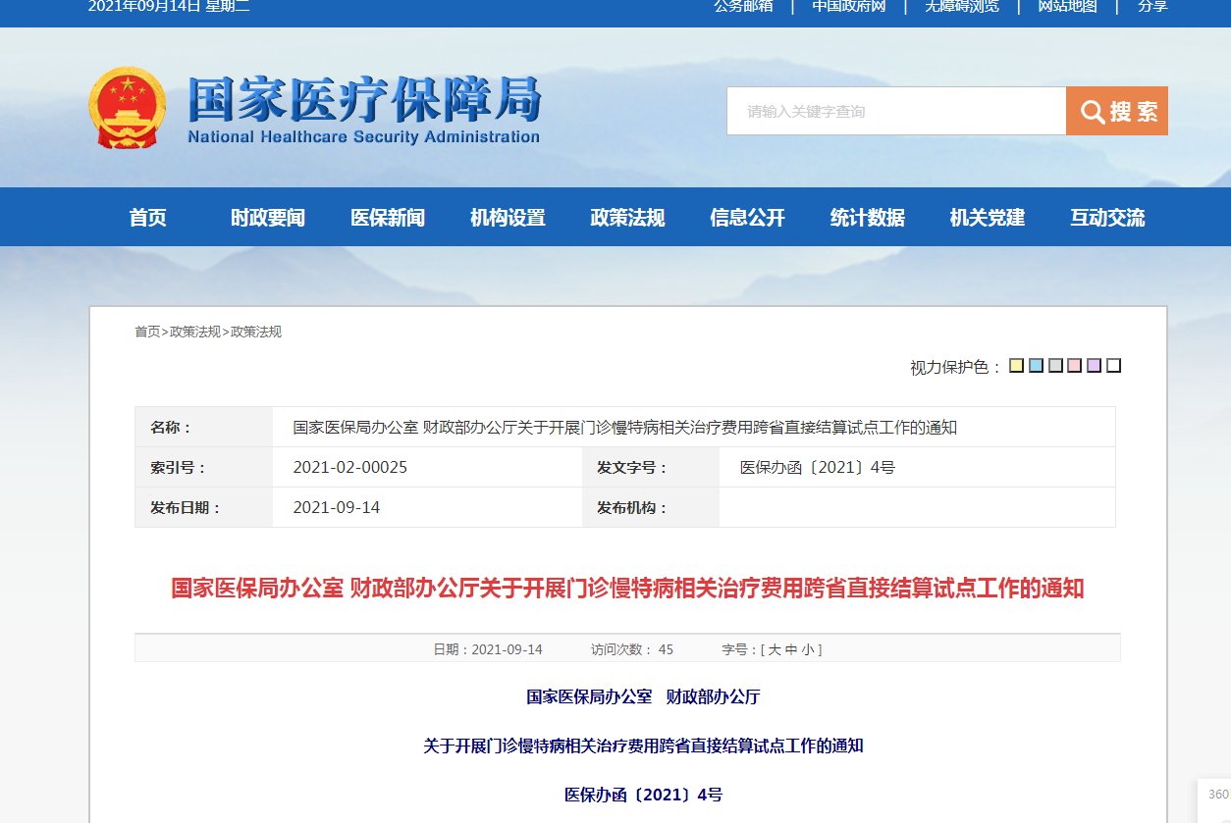1231x823 pixels.
Task: Click the 公务邮箱 top link
Action: (x=743, y=6)
